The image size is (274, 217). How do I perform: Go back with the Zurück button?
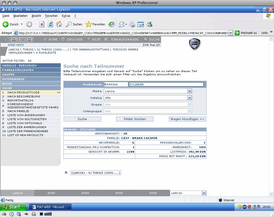pos(10,24)
